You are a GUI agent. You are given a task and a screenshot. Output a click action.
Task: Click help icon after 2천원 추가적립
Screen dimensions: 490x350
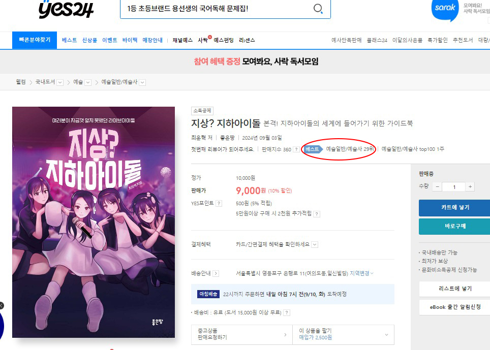(x=317, y=214)
